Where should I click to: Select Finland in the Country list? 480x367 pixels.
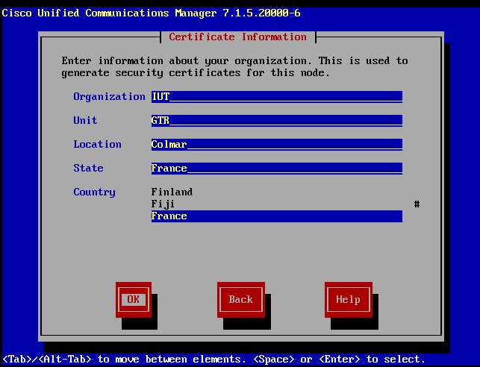[277, 192]
